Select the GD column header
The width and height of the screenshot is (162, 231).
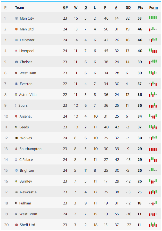tap(128, 7)
